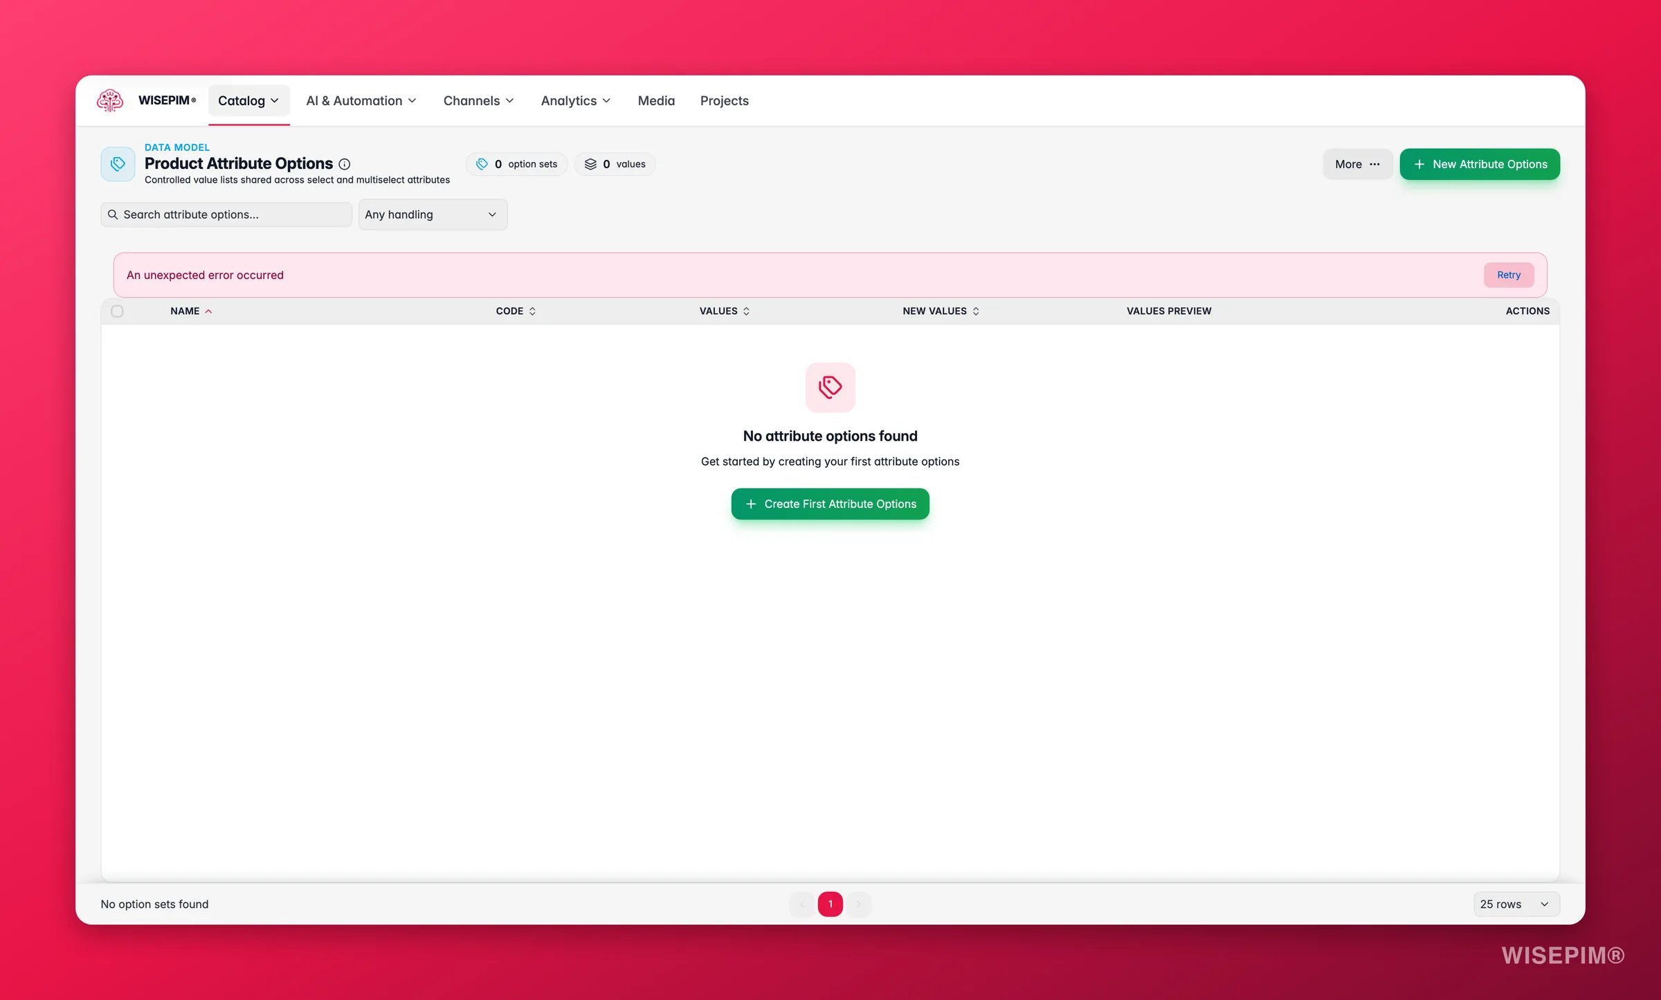Click 'An unexpected error occurred' message
This screenshot has width=1661, height=1000.
click(x=205, y=275)
